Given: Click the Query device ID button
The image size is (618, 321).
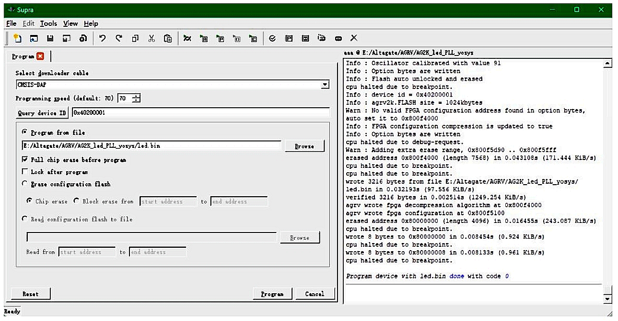Looking at the screenshot, I should coord(42,113).
